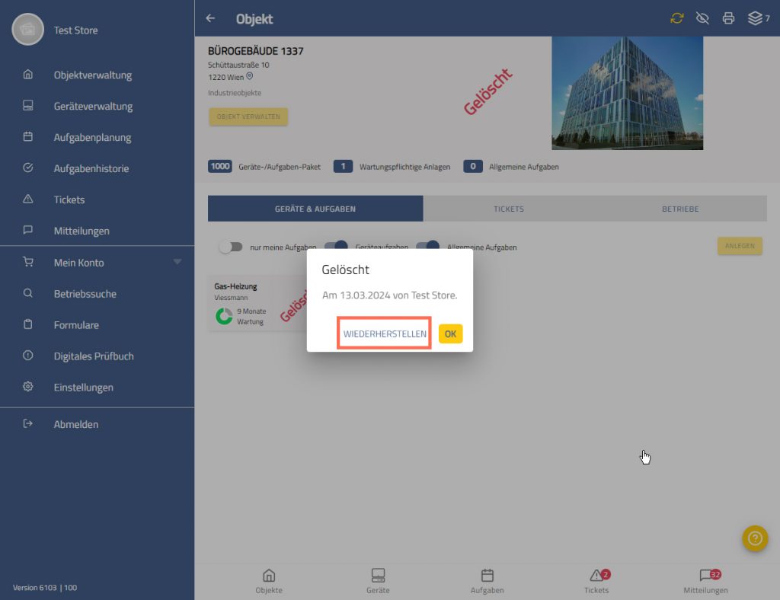
Task: Go back using the arrow icon
Action: click(x=211, y=18)
